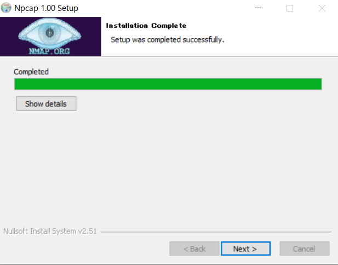Viewport: 338px width, 265px height.
Task: Click the divider line beside Nullsoft label
Action: point(216,232)
